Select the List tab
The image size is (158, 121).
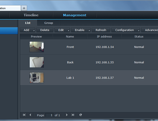pos(28,23)
